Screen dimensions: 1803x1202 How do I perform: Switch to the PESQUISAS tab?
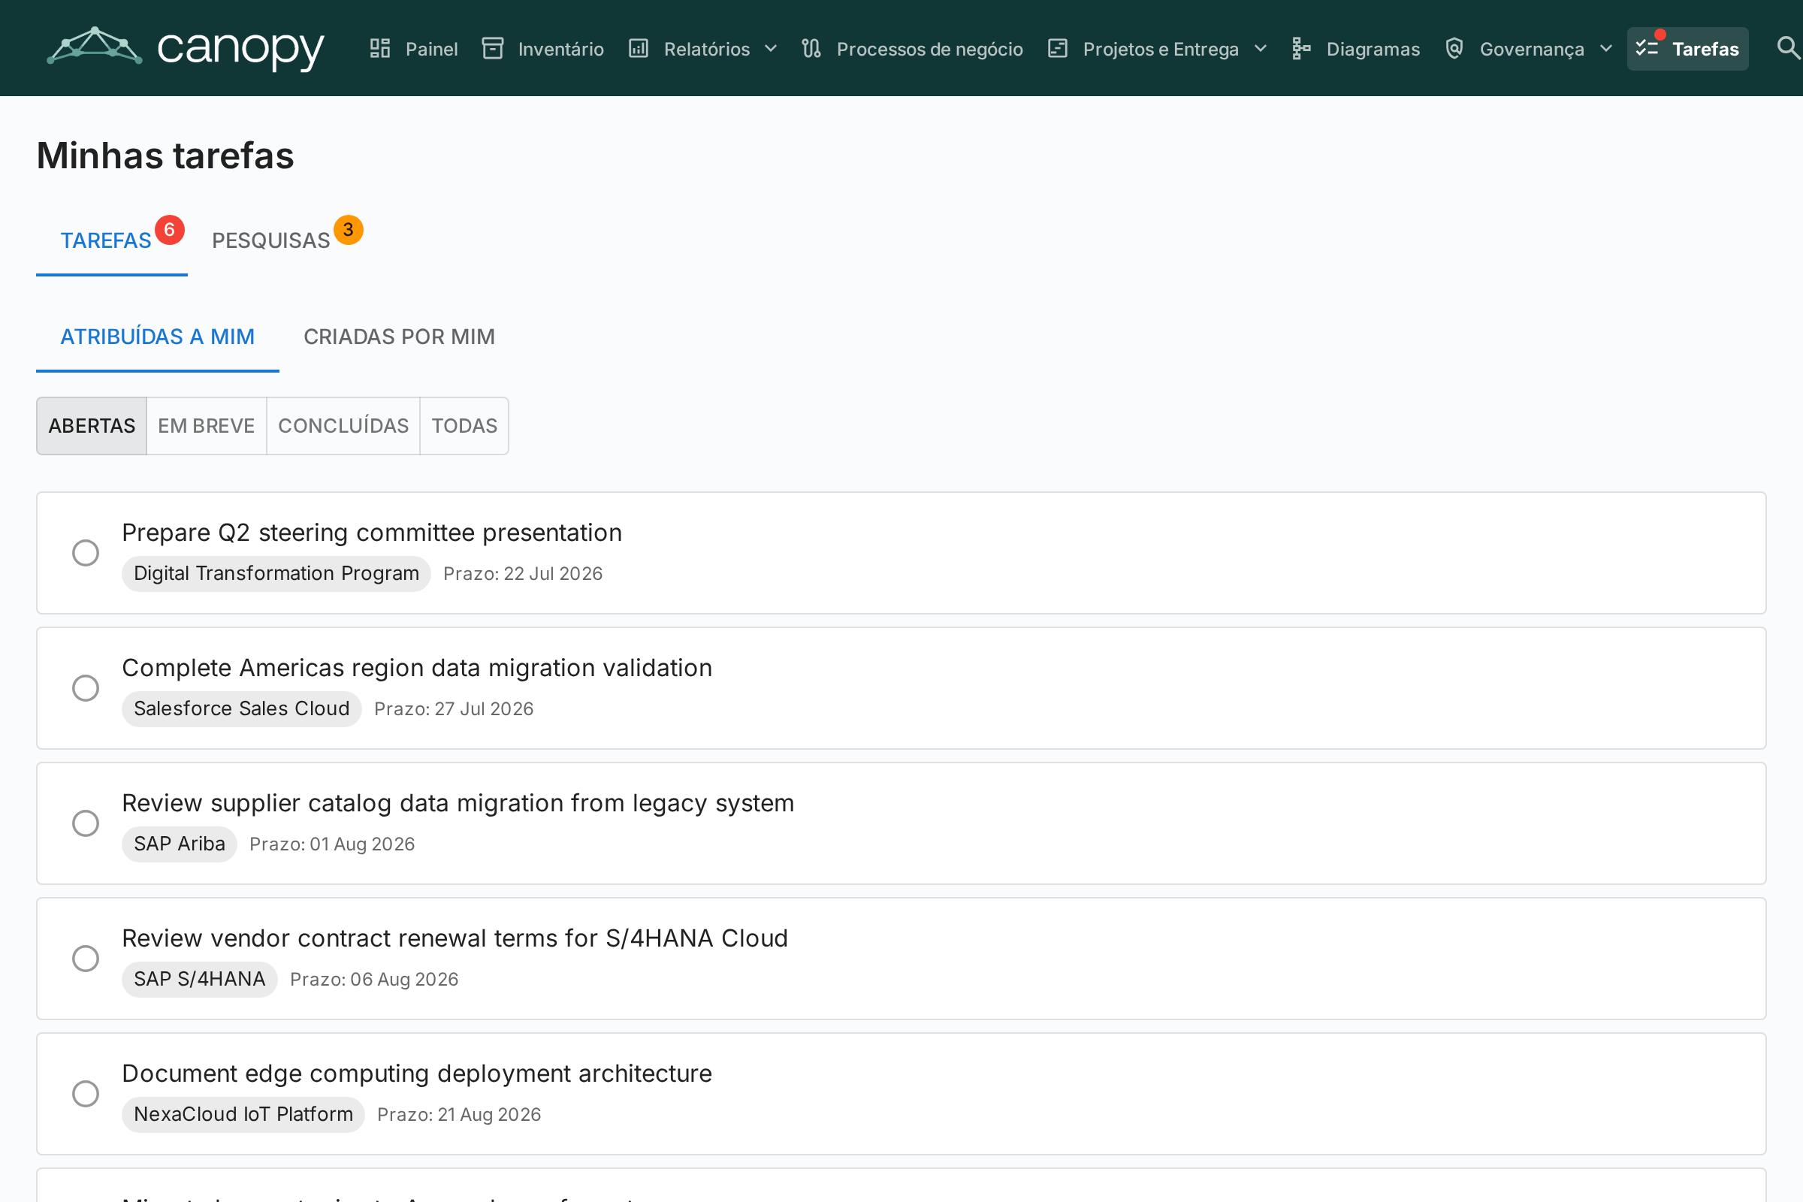270,240
